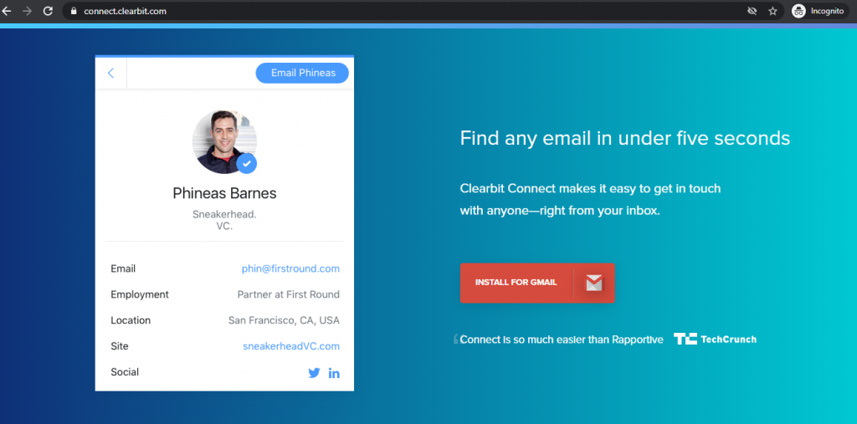Open the Twitter social icon
Viewport: 857px width, 424px height.
pyautogui.click(x=315, y=373)
